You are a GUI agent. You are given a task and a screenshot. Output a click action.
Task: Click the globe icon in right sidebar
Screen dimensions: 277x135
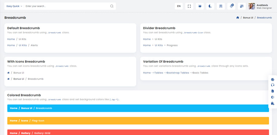click(272, 79)
